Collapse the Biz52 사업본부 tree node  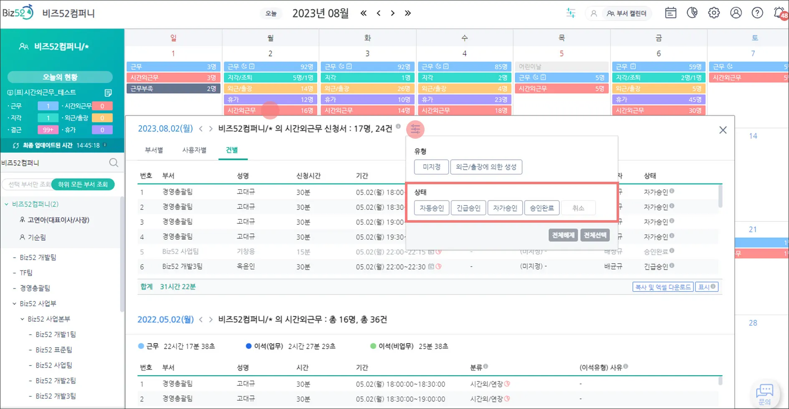pos(22,319)
